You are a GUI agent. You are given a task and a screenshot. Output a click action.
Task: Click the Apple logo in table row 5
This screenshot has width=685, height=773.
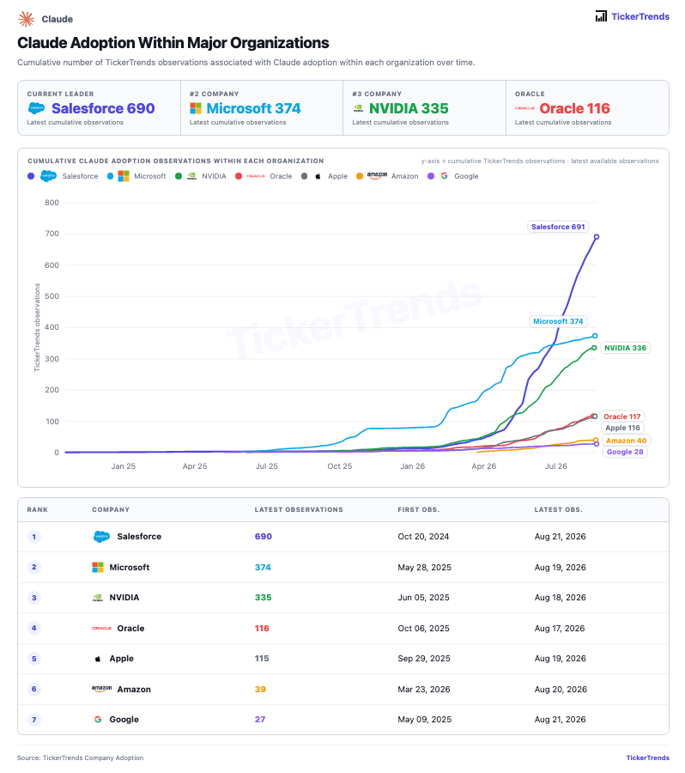[x=98, y=659]
